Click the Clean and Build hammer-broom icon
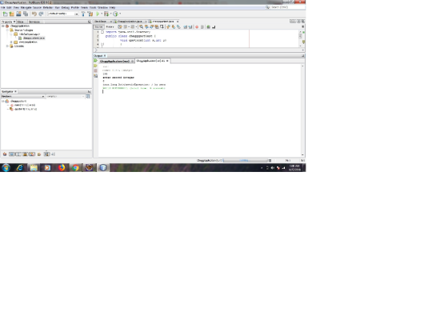 pyautogui.click(x=90, y=14)
